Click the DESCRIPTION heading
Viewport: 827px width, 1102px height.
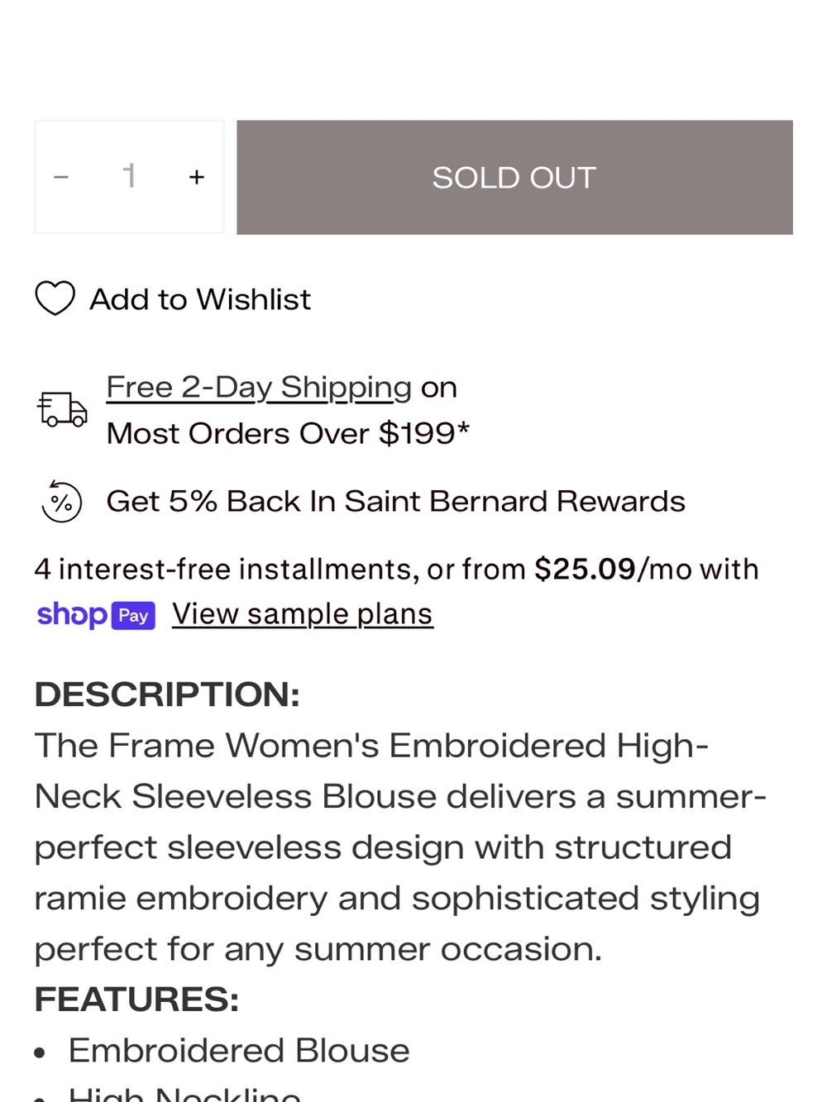coord(167,694)
